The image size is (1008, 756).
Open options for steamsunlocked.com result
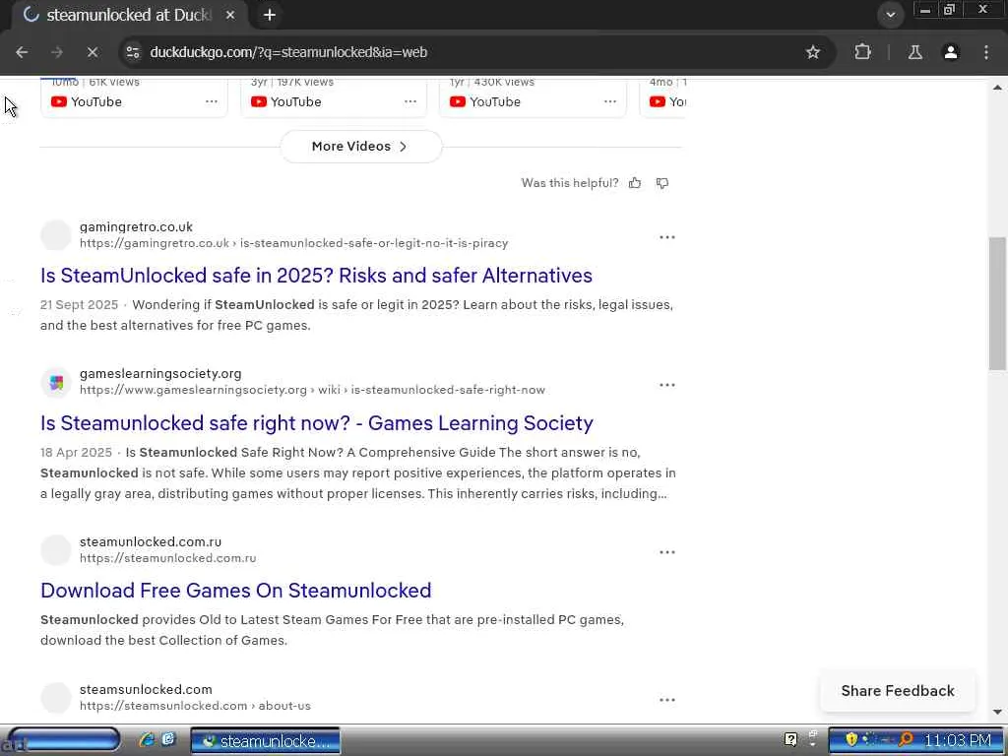point(667,700)
